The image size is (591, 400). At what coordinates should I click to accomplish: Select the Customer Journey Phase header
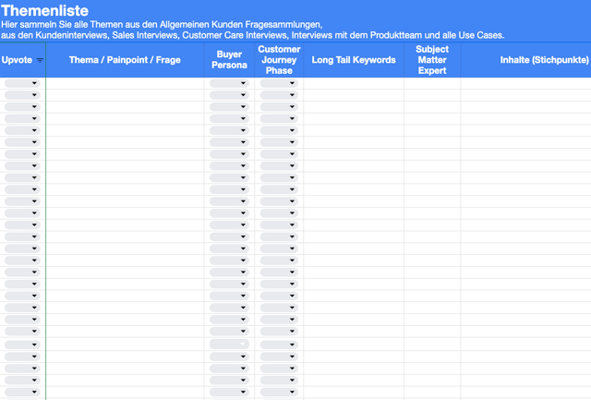click(x=279, y=60)
